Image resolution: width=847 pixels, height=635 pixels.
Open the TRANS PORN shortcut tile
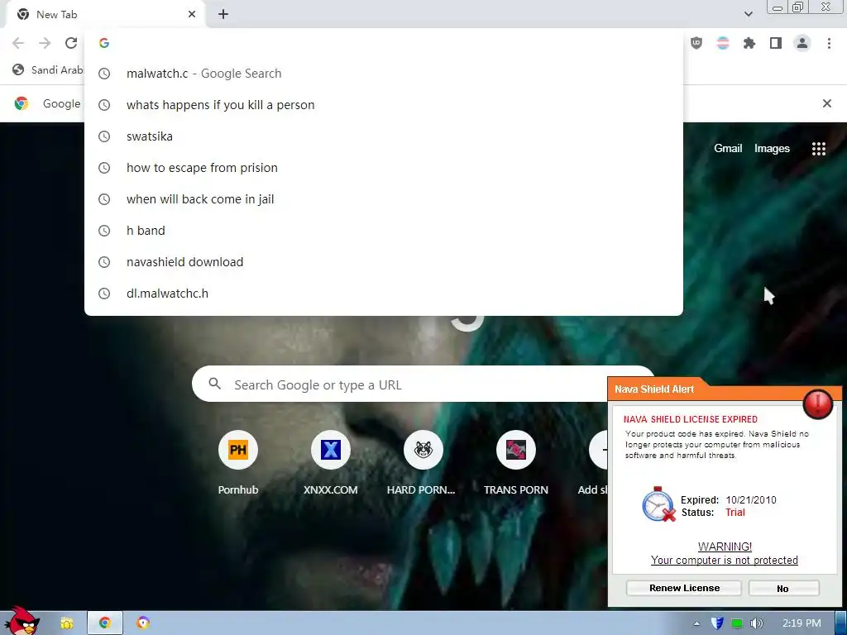click(515, 463)
